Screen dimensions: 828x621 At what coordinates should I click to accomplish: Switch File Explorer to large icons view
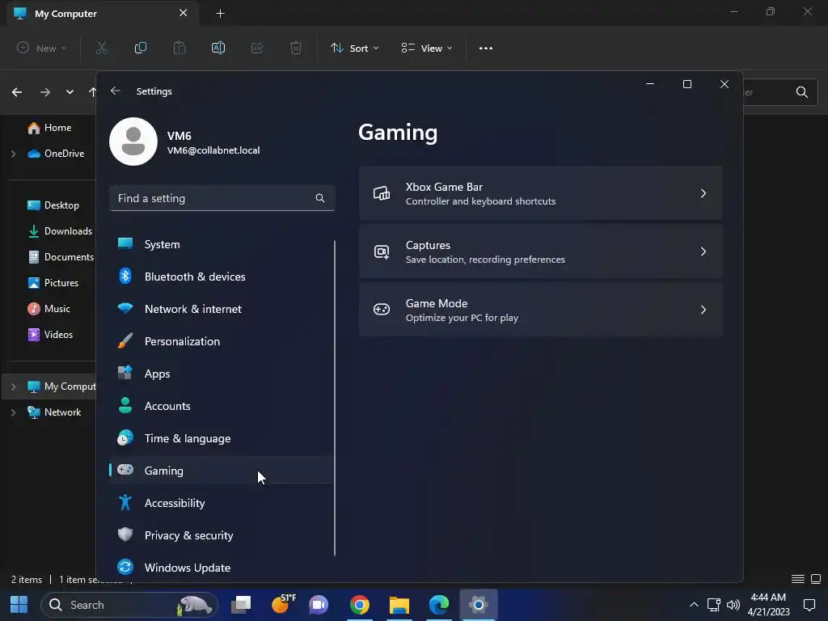(x=816, y=579)
